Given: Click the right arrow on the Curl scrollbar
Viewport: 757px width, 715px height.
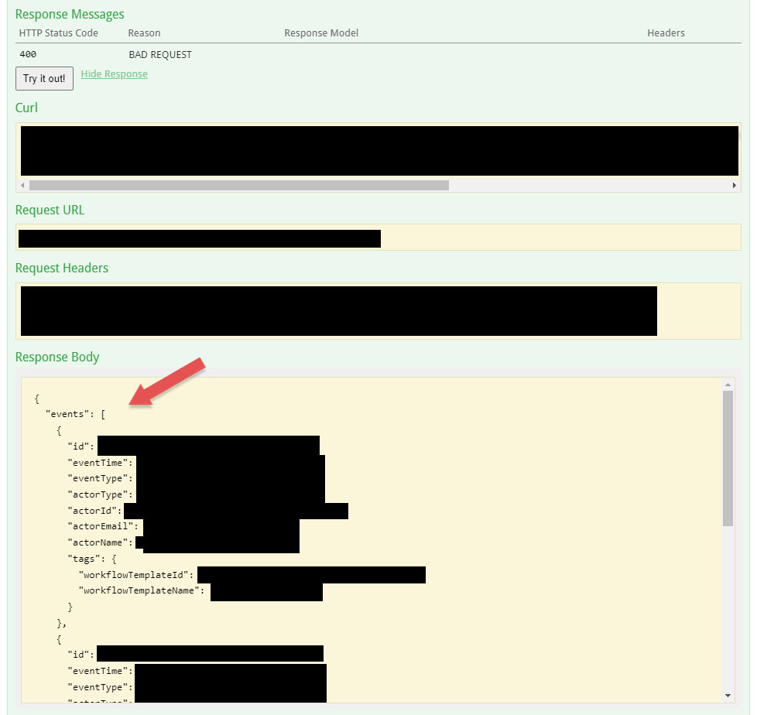Looking at the screenshot, I should [734, 186].
